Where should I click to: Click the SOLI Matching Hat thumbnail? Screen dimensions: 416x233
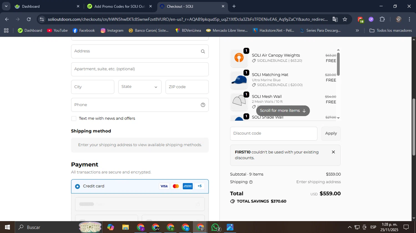(x=239, y=80)
